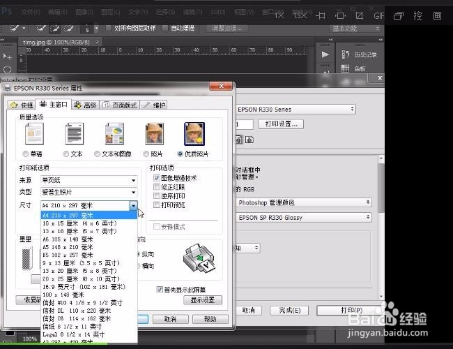Screen dimensions: 453x349
Task: Toggle the show this screen first checkbox
Action: 159,290
